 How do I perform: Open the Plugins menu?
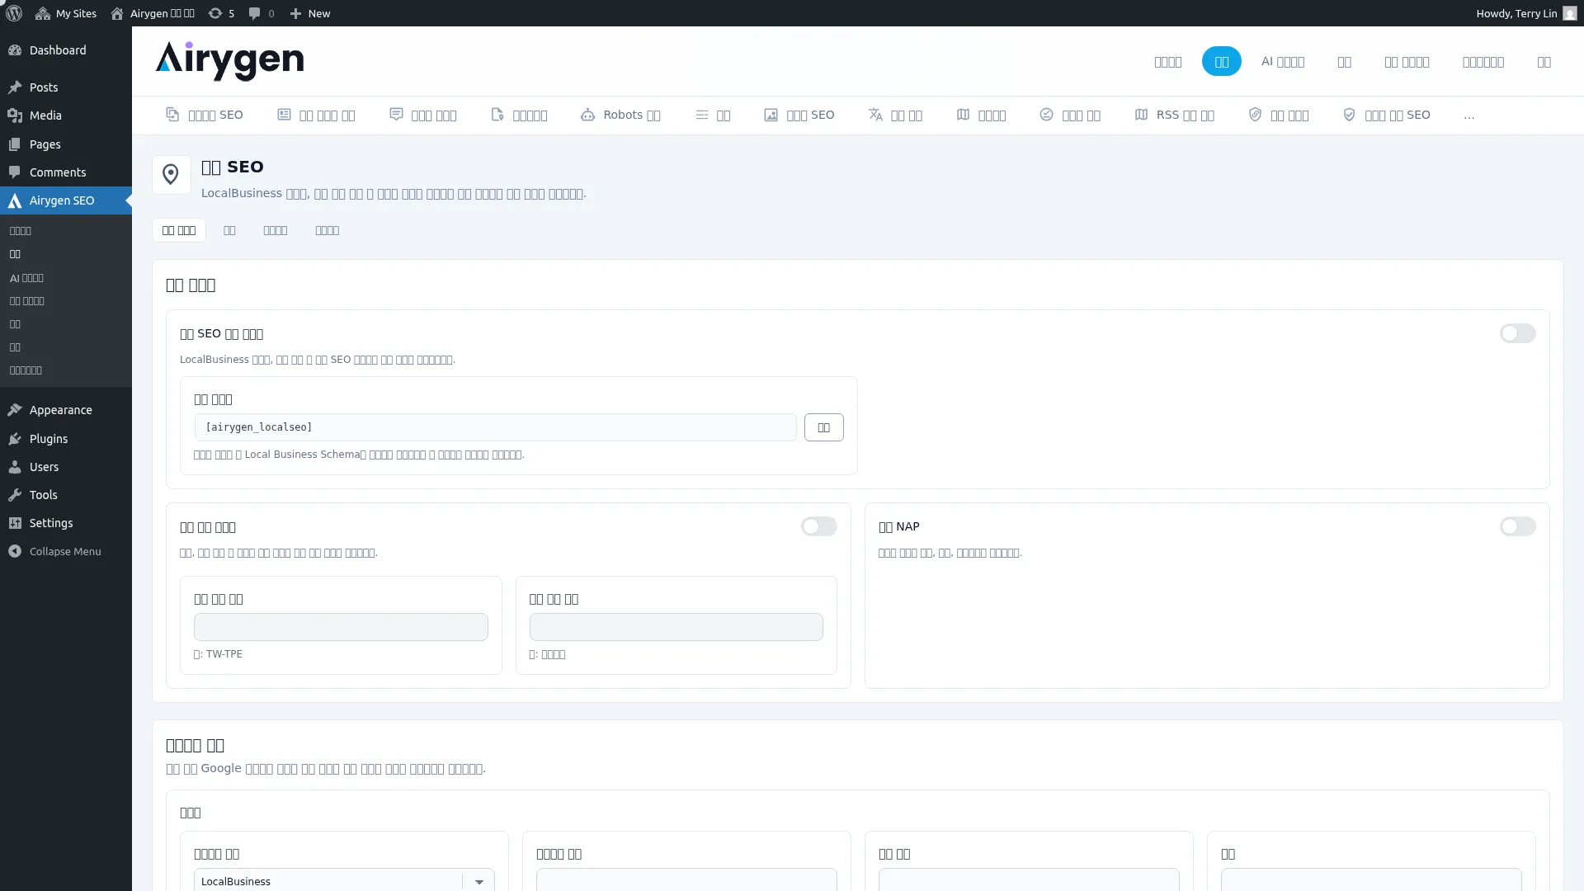(x=66, y=439)
